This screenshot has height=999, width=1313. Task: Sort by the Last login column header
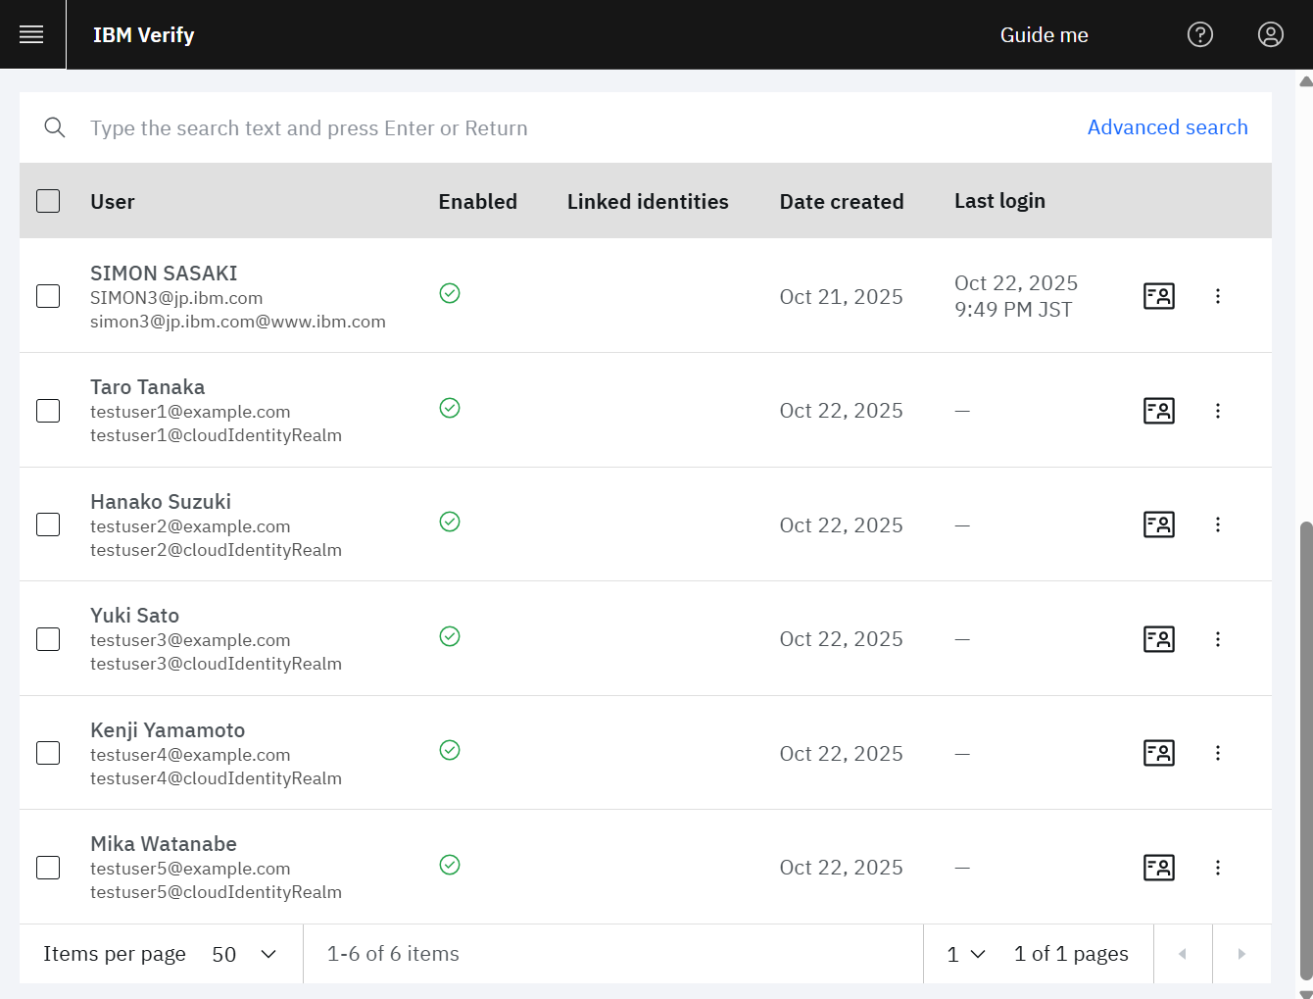click(x=998, y=201)
